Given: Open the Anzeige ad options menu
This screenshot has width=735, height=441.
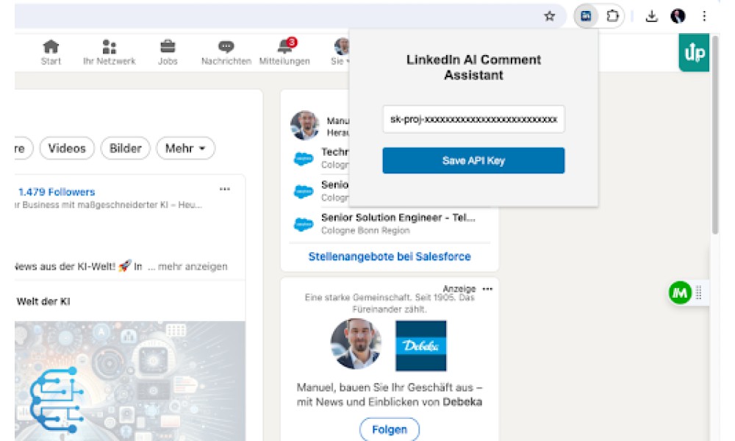Looking at the screenshot, I should tap(487, 289).
